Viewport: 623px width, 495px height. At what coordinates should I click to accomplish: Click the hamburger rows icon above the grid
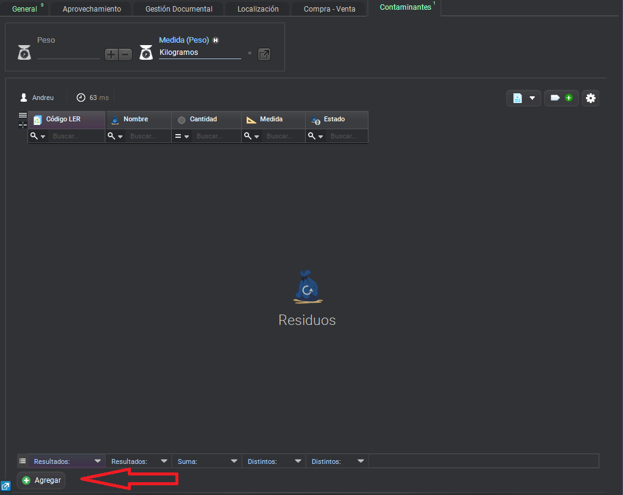pos(23,115)
